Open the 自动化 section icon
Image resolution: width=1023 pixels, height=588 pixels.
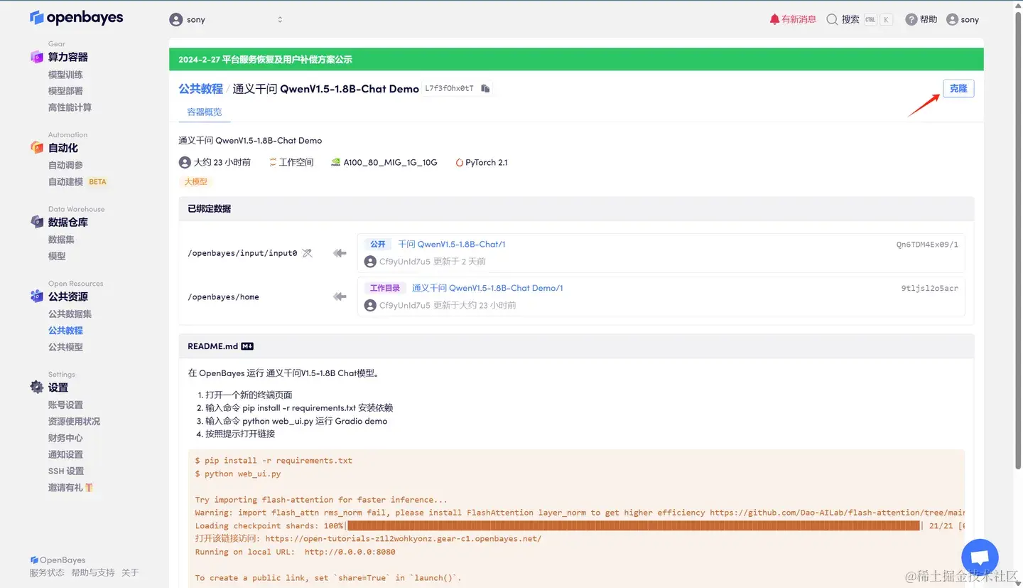pyautogui.click(x=37, y=148)
